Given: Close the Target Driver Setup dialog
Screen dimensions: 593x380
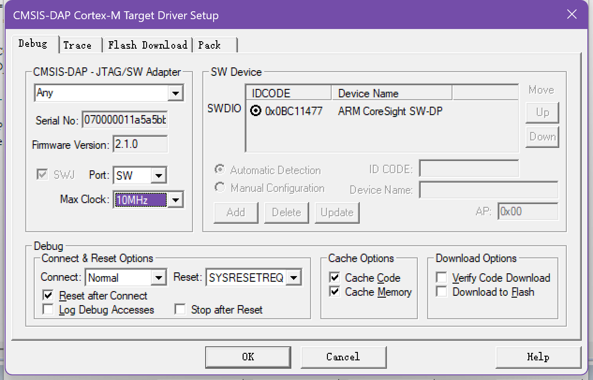Looking at the screenshot, I should pyautogui.click(x=571, y=15).
